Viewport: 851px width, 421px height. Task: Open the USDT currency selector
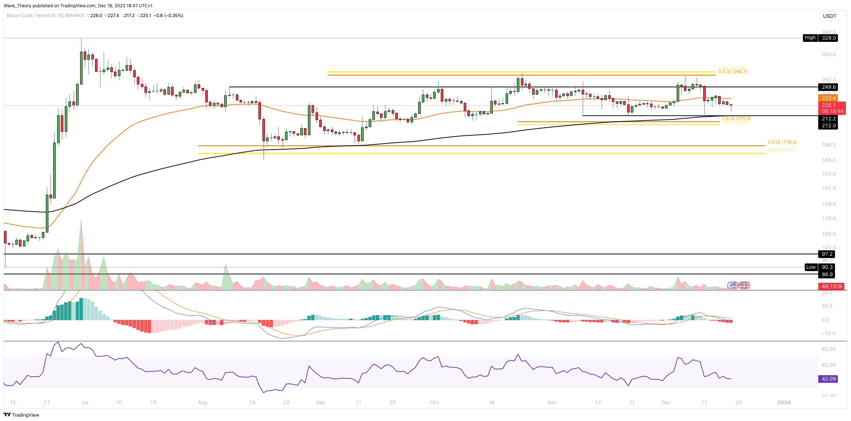click(x=832, y=16)
